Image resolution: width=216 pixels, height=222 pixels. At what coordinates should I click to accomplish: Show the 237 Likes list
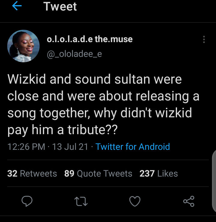158,174
